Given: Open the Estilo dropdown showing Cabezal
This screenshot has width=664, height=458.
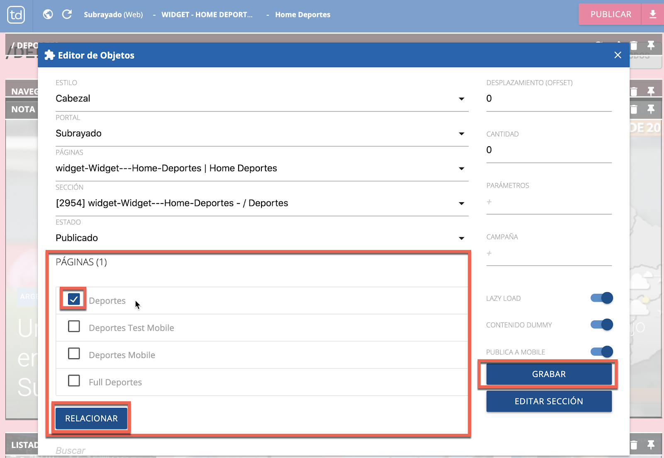Looking at the screenshot, I should coord(261,99).
